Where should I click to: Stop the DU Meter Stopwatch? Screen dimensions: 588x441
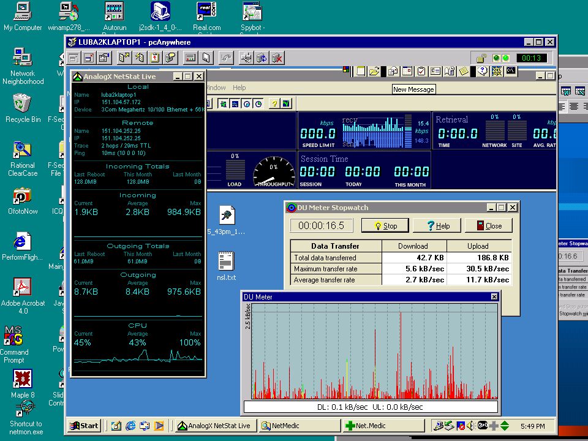[385, 226]
